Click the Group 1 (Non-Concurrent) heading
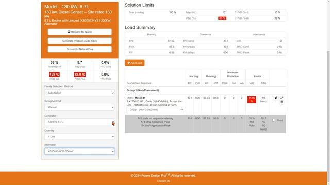 [x=143, y=90]
